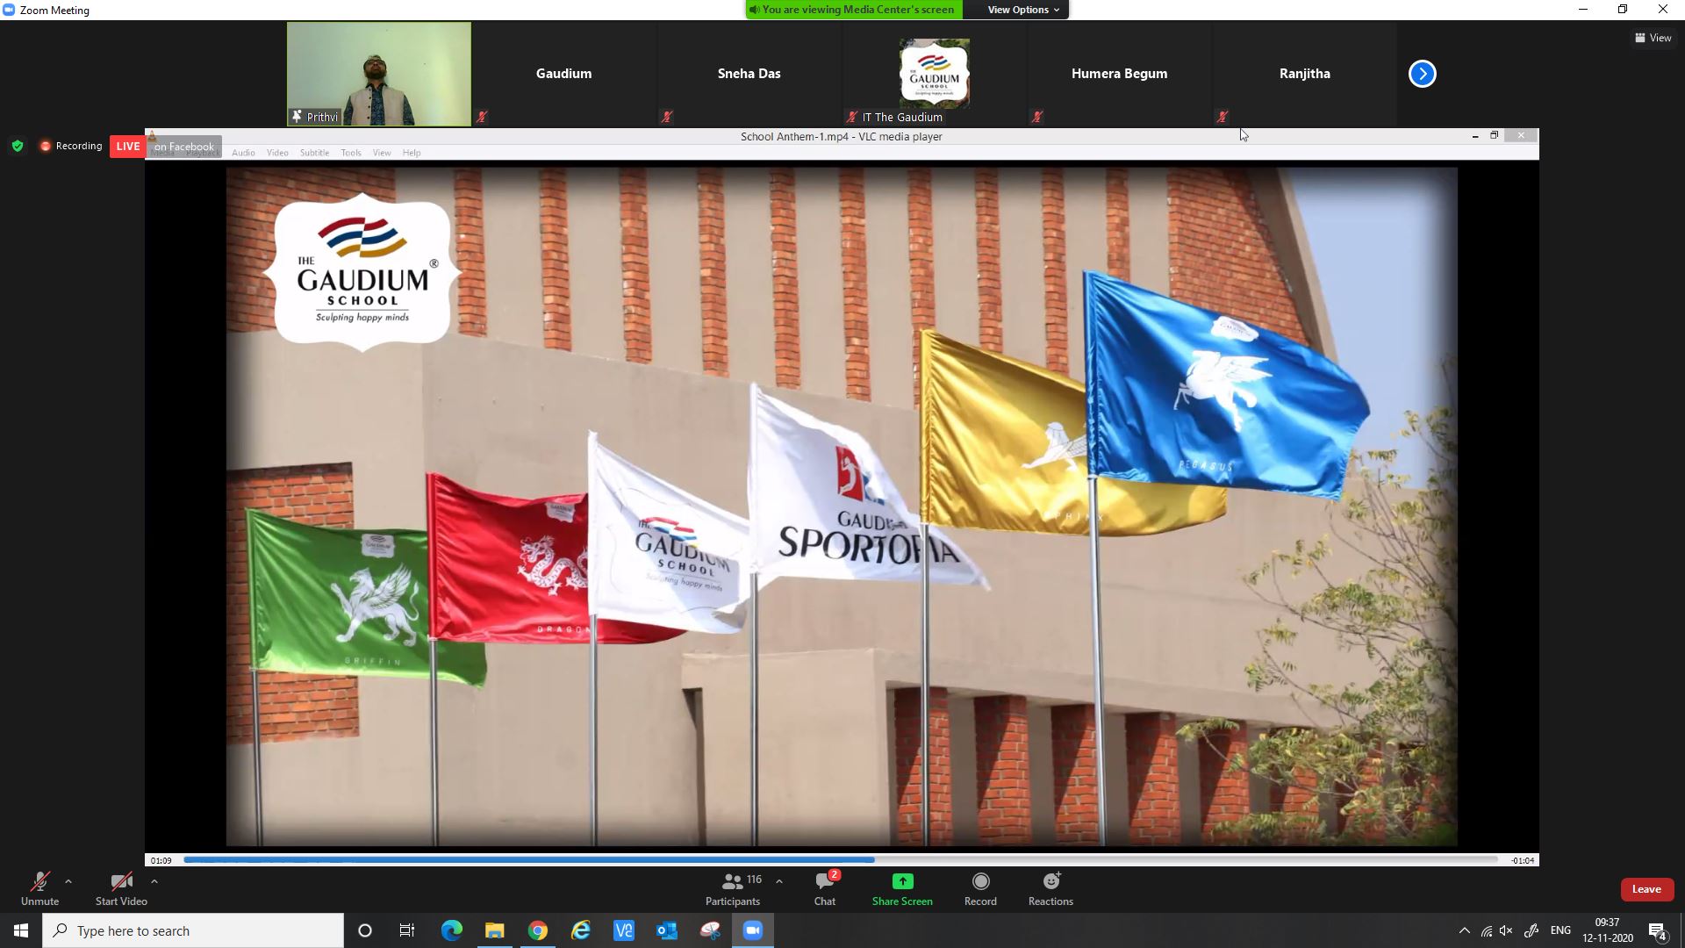Select the Ranjitha participant tile
The image size is (1685, 948).
coord(1305,74)
